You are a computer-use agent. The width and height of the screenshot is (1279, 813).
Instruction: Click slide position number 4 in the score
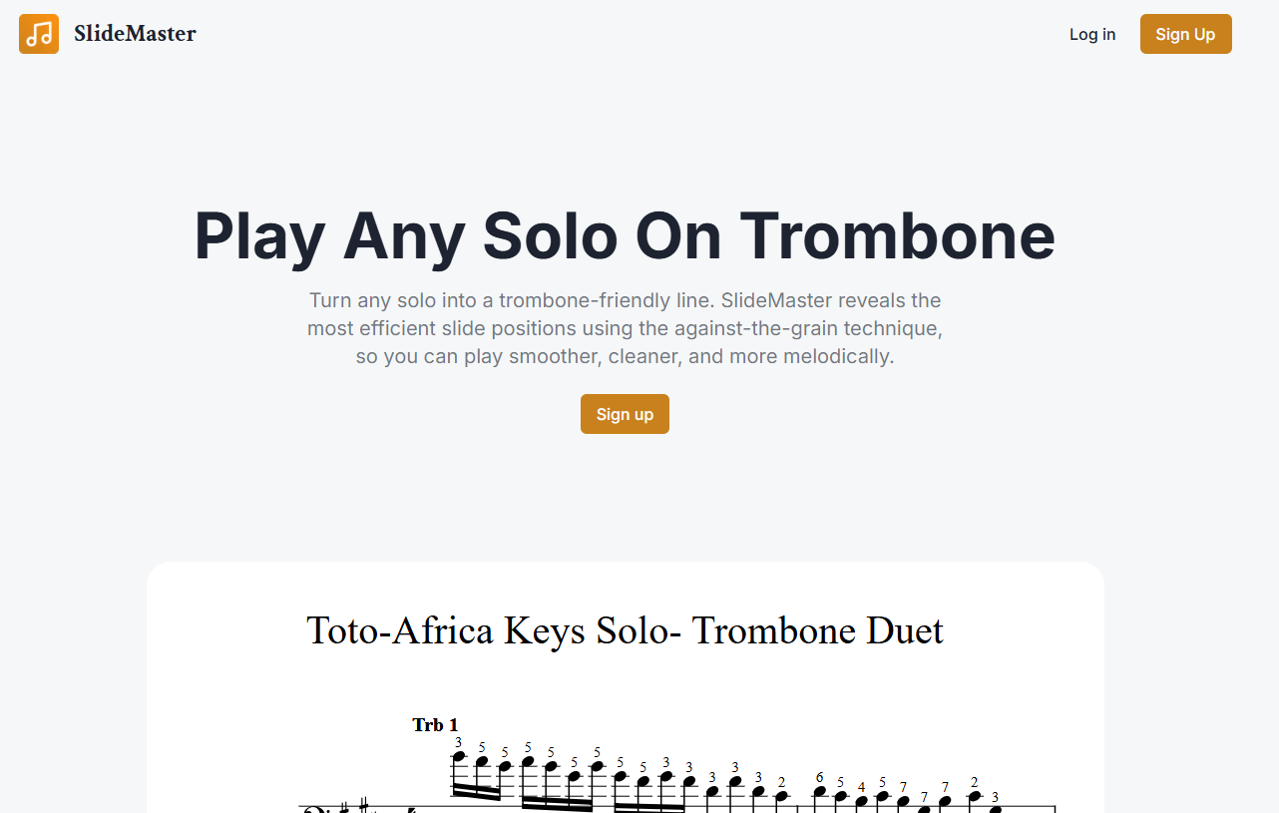(862, 787)
